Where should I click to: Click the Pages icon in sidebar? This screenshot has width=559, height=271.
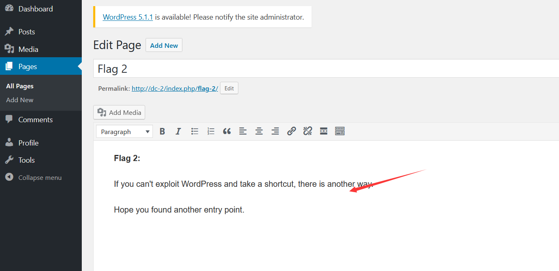coord(9,66)
